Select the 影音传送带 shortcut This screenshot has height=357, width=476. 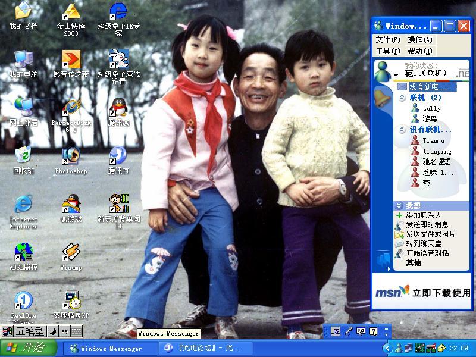point(71,64)
